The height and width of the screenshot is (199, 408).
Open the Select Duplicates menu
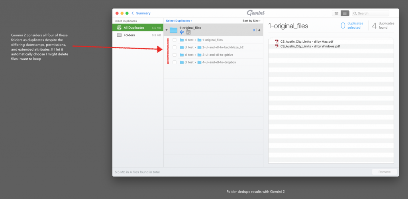click(x=179, y=21)
